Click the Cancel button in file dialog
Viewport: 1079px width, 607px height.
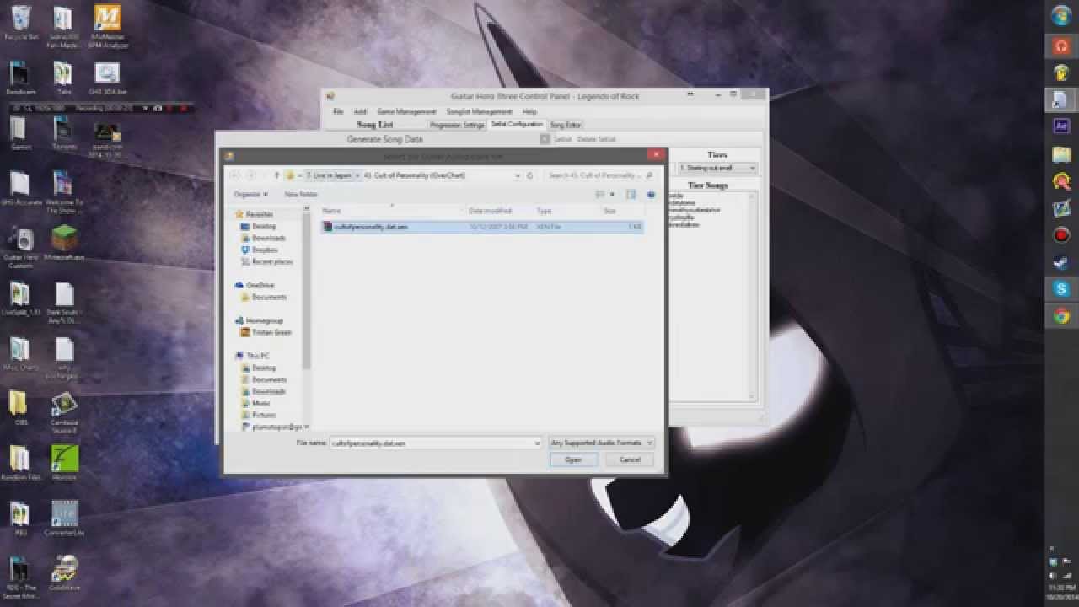coord(630,459)
